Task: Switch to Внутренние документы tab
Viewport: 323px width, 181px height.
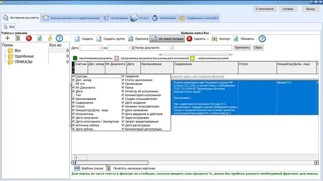Action: click(21, 18)
